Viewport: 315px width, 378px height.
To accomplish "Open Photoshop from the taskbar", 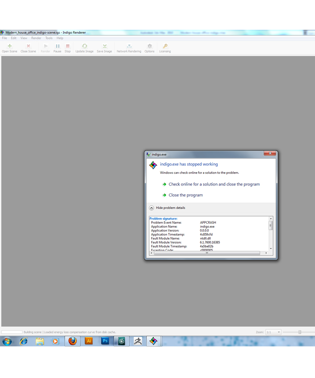I will [105, 341].
